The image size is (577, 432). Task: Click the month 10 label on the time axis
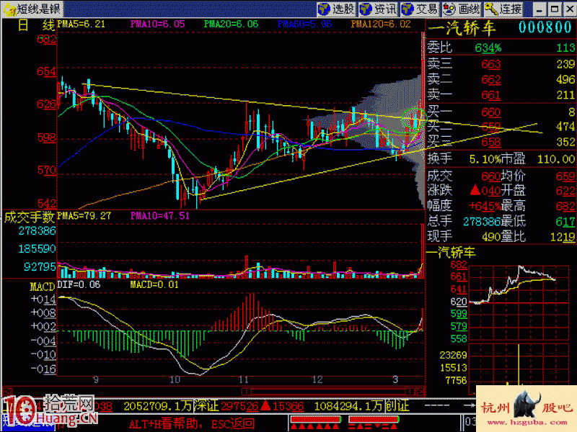point(175,379)
